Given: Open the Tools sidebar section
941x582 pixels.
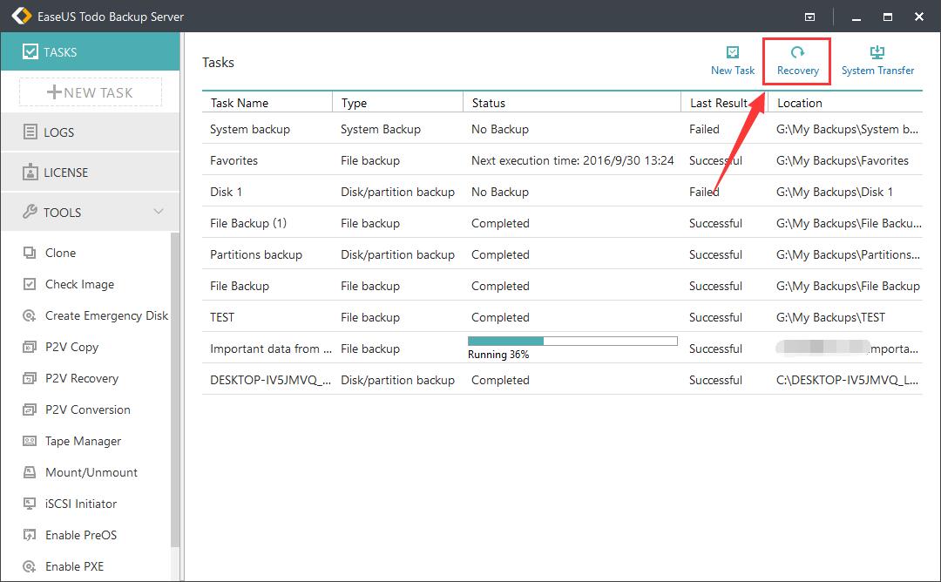Looking at the screenshot, I should (90, 212).
